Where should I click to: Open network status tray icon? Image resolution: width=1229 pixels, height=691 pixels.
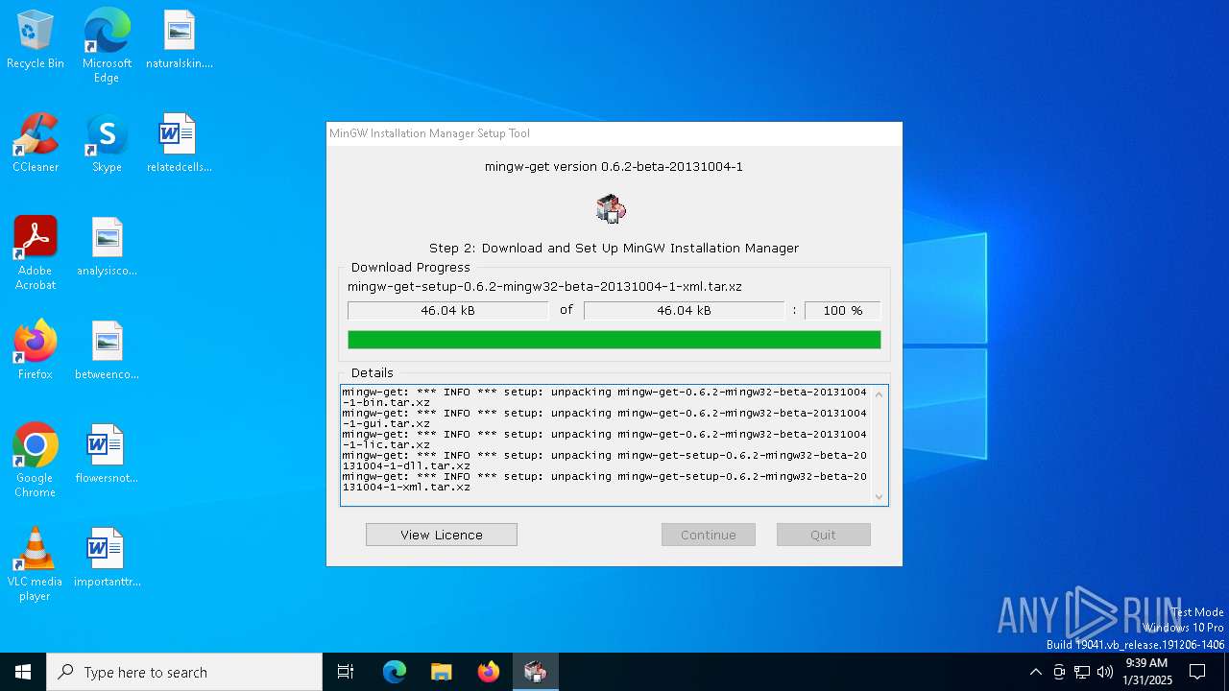(1082, 672)
